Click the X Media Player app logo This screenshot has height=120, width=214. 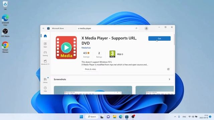click(x=66, y=47)
